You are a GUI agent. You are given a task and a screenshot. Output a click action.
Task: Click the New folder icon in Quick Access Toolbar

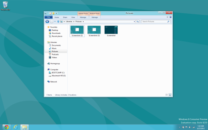pos(53,13)
